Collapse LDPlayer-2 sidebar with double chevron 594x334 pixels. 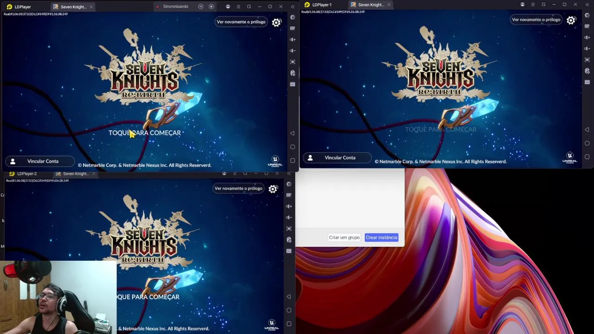(289, 173)
